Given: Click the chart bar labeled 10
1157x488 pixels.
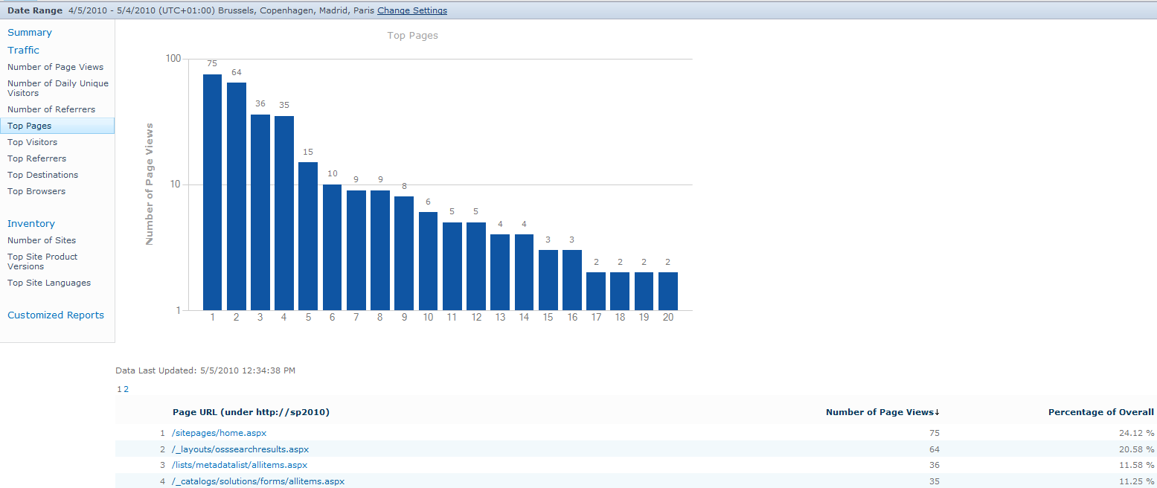Looking at the screenshot, I should [x=332, y=247].
